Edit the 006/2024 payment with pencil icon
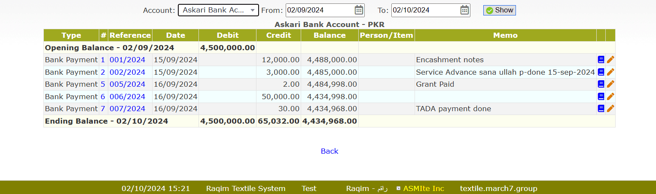Screen dimensions: 656x194 [x=610, y=97]
